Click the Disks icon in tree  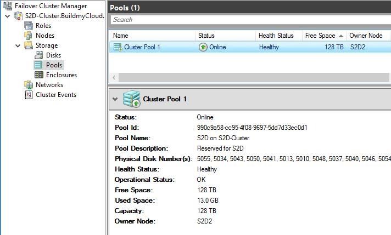tap(38, 55)
